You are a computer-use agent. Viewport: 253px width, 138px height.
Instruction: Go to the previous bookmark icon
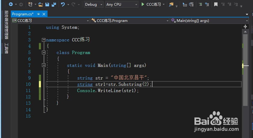pos(223,4)
